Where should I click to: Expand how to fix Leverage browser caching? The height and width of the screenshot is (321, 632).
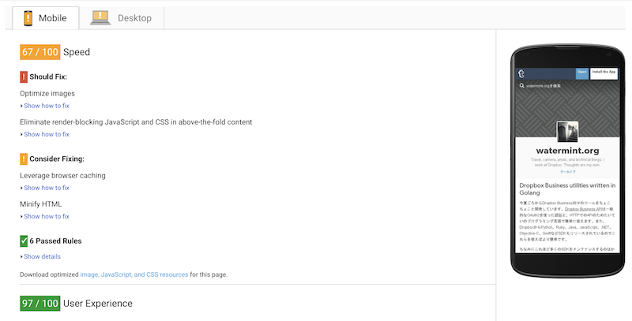click(x=46, y=188)
